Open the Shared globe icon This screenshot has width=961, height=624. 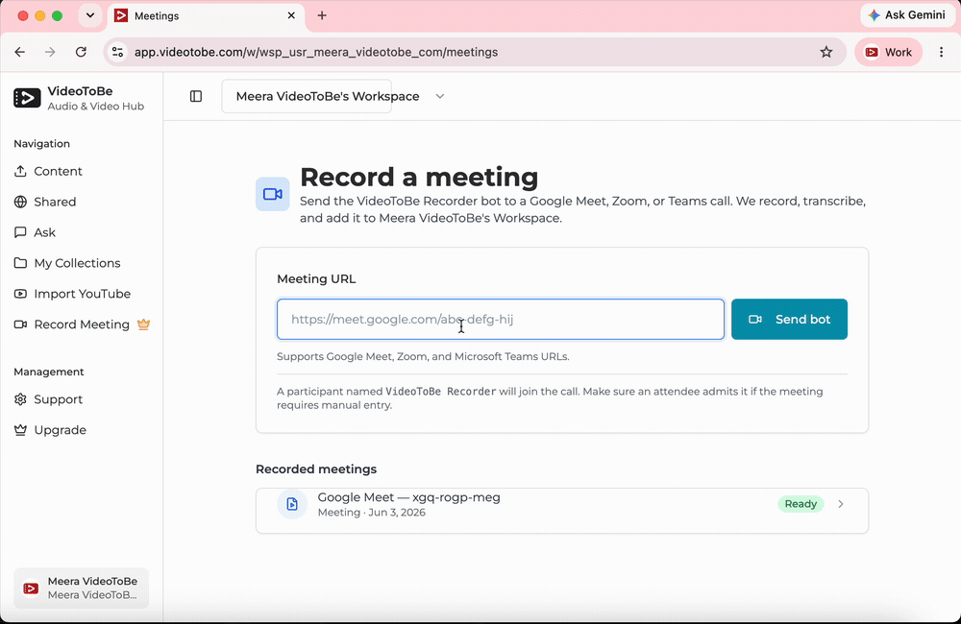coord(20,203)
